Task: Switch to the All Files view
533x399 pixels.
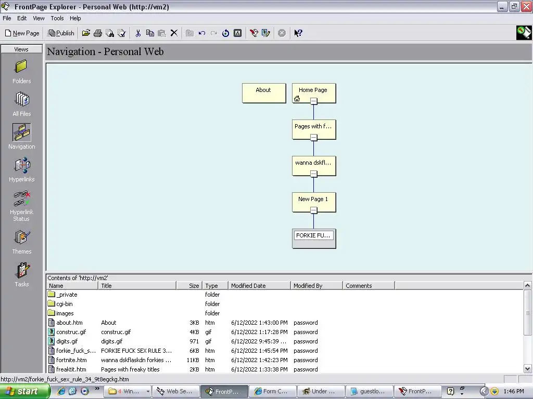Action: (21, 104)
